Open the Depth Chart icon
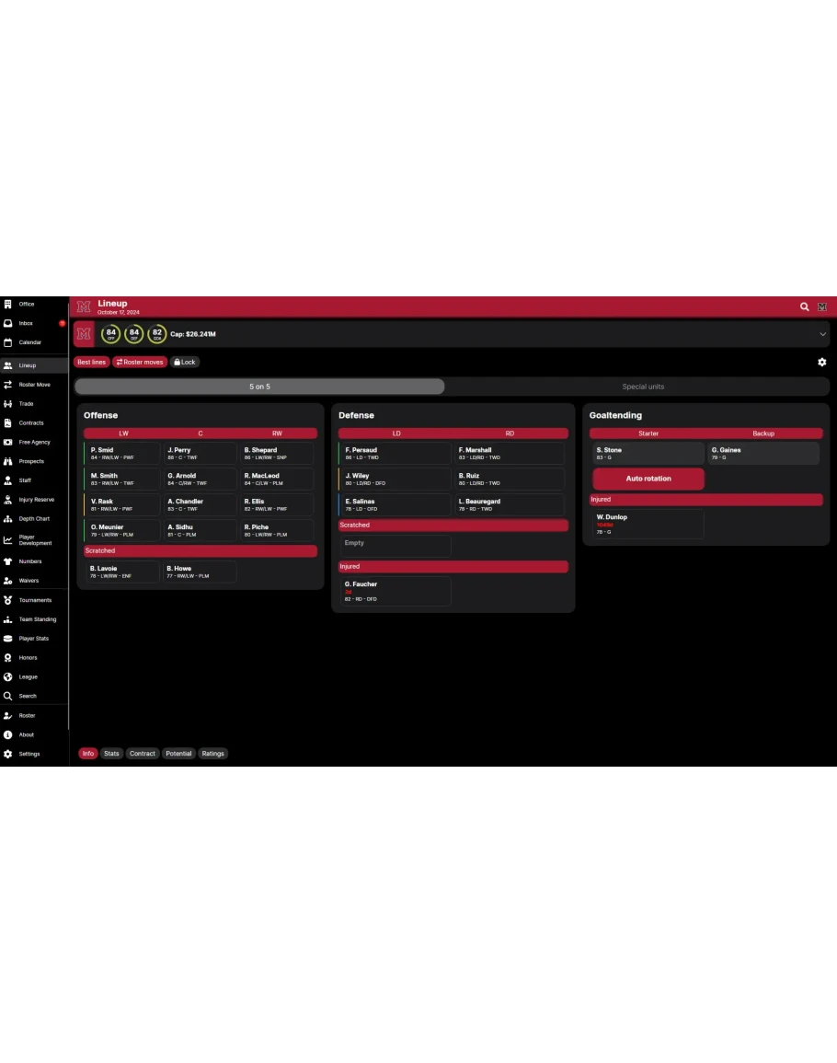 (x=8, y=519)
